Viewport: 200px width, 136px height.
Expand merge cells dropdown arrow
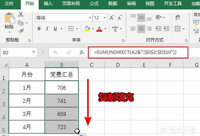(184, 29)
